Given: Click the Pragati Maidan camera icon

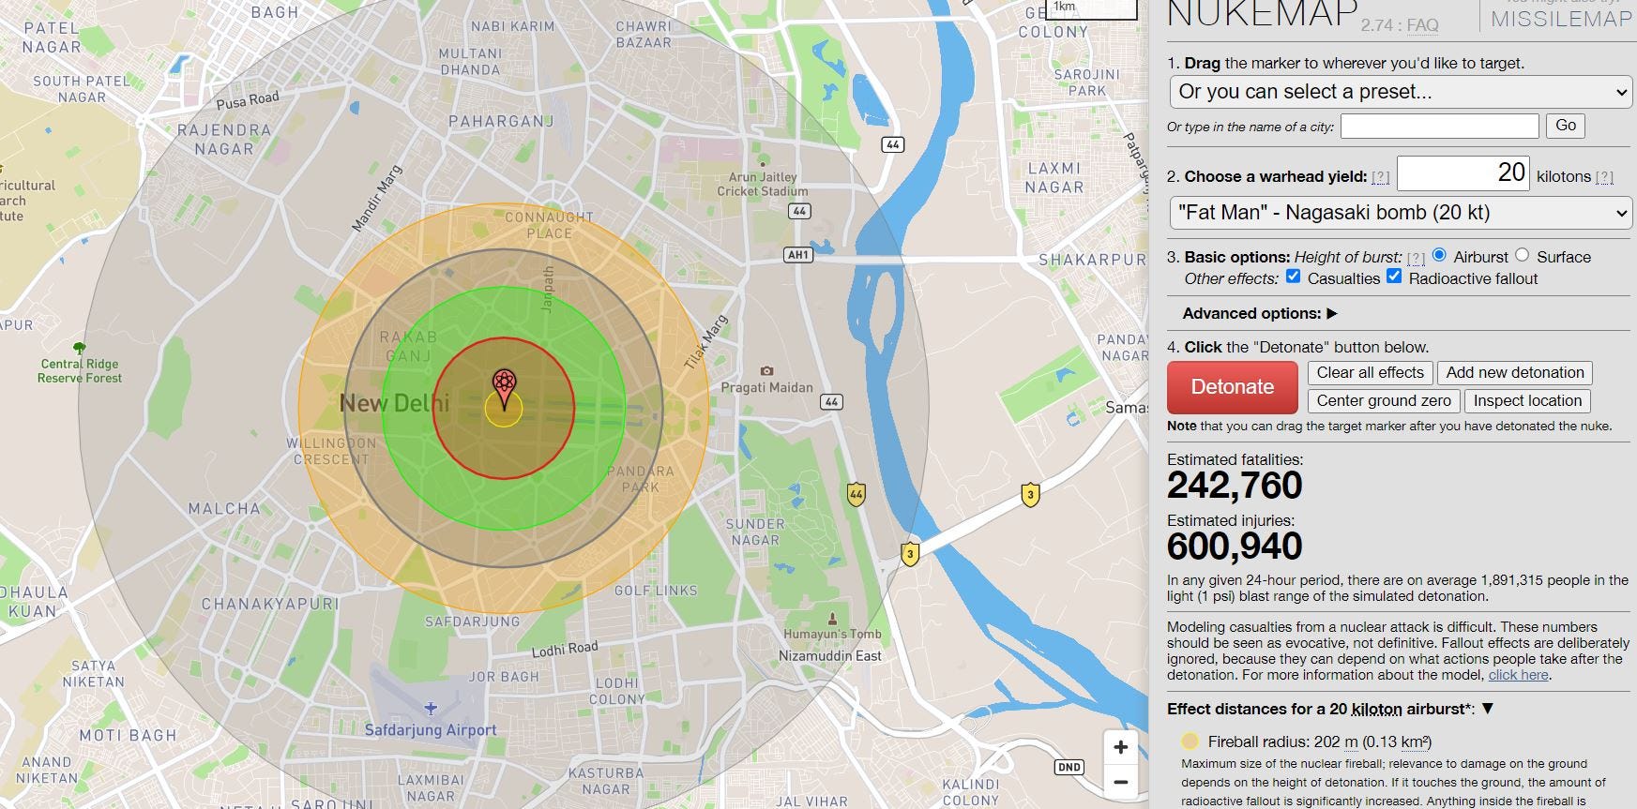Looking at the screenshot, I should (766, 370).
